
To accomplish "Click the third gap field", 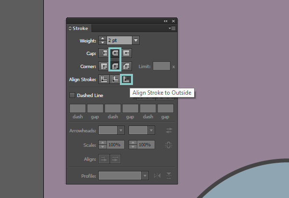I will click(166, 108).
